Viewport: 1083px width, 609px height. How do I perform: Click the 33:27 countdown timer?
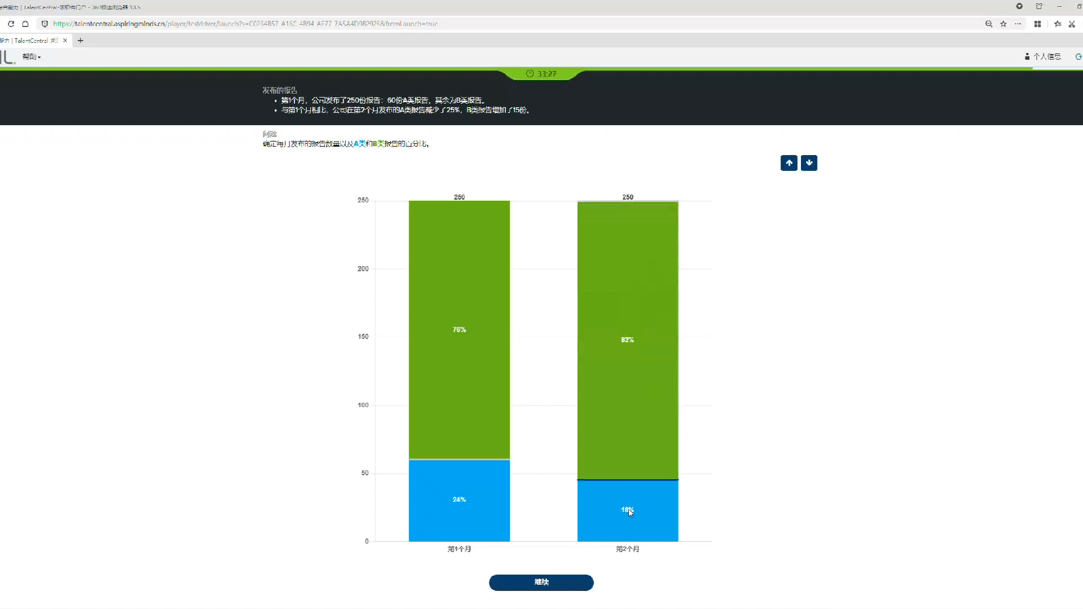coord(541,74)
